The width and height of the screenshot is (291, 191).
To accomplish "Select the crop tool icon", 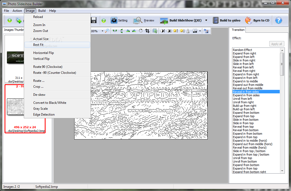I will pyautogui.click(x=147, y=31).
